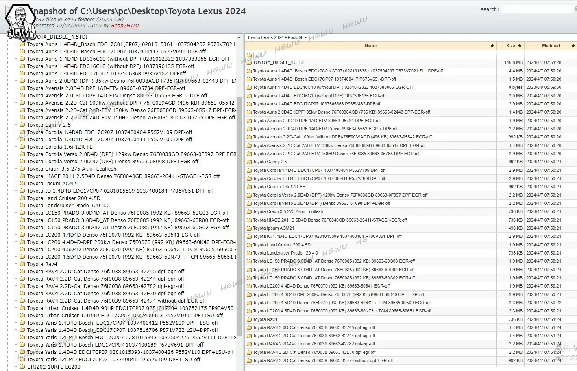
Task: Click folder icon of URJ202 1URFE LC200 in tree
Action: click(x=22, y=367)
